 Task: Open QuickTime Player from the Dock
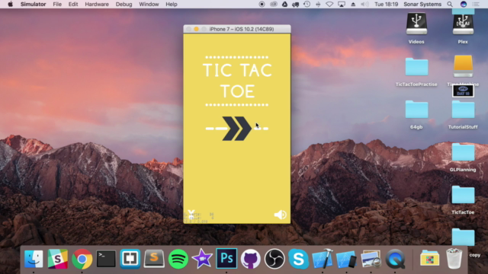(x=395, y=259)
